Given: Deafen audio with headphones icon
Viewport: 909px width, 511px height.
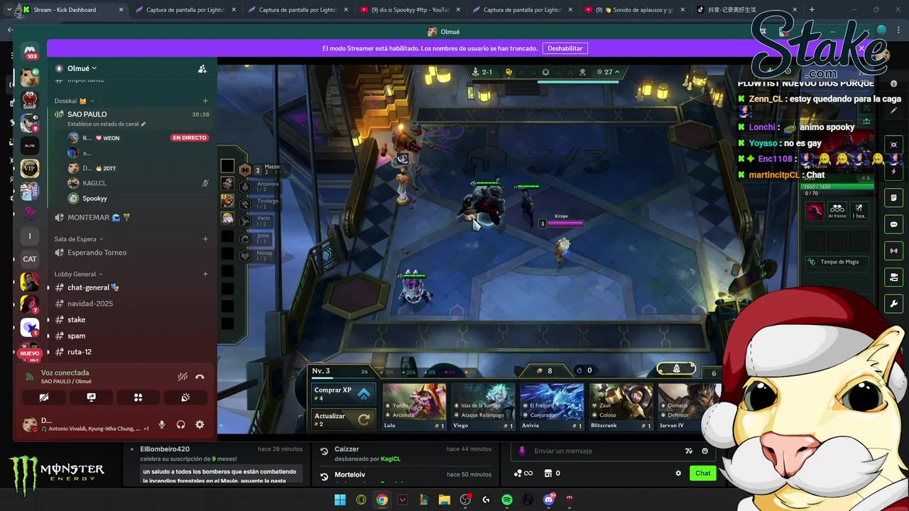Looking at the screenshot, I should pyautogui.click(x=181, y=424).
